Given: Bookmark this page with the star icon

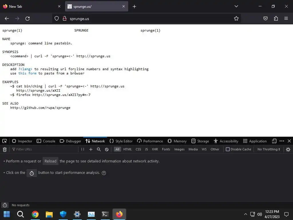Looking at the screenshot, I should [x=236, y=19].
